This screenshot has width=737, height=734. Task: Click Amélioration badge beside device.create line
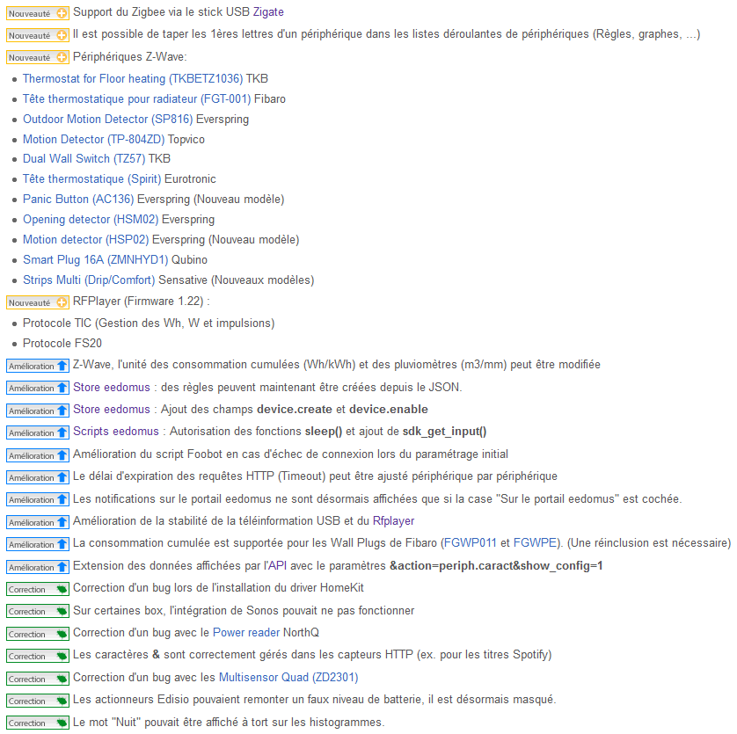[38, 411]
